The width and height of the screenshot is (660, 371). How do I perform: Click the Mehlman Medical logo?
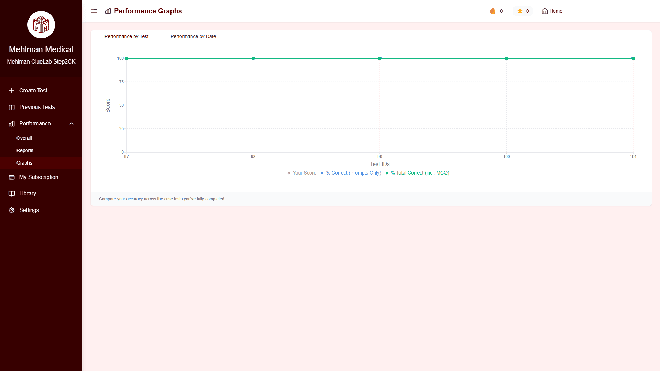coord(41,25)
